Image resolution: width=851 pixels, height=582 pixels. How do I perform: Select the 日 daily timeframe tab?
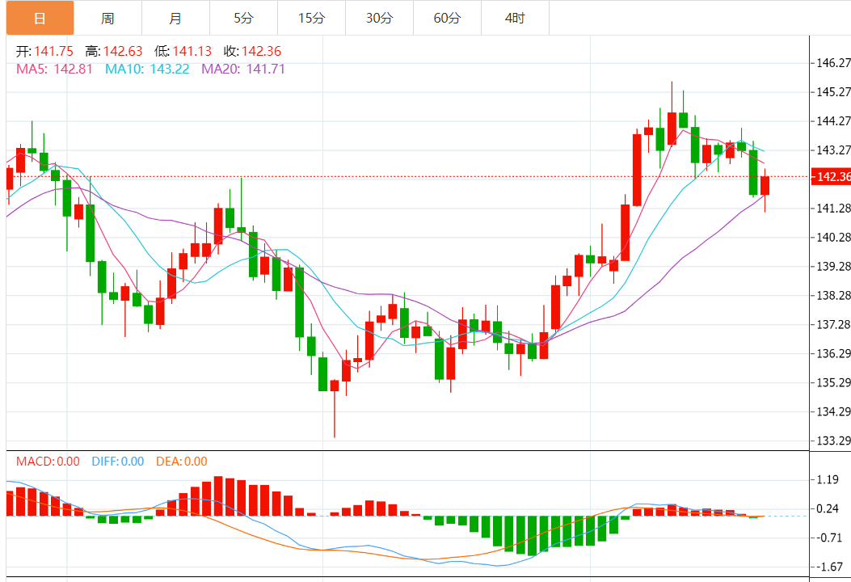[40, 18]
